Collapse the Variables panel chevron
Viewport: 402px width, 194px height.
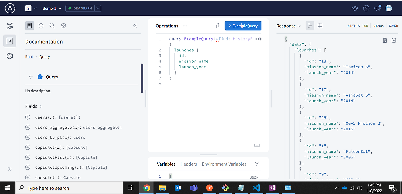click(257, 164)
